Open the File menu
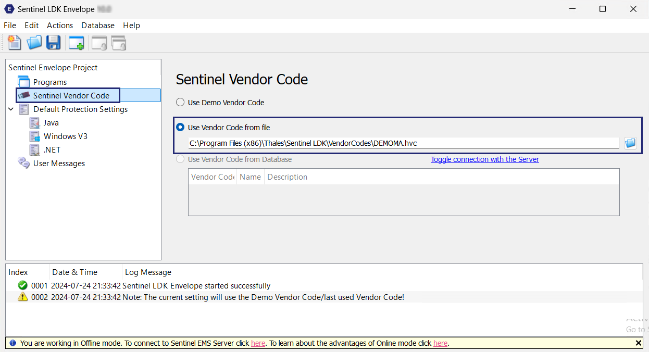649x352 pixels. click(9, 25)
